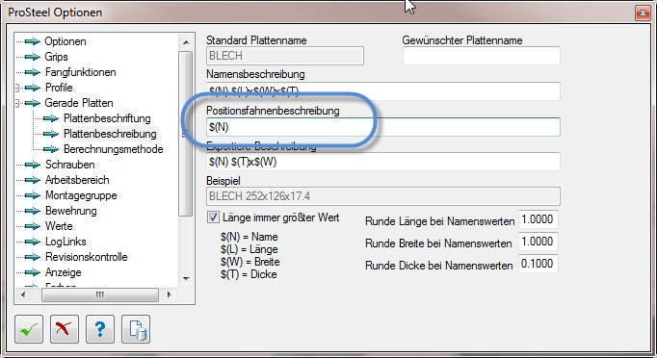Image resolution: width=657 pixels, height=358 pixels.
Task: Open Plattenbeschriftung page
Action: 107,118
